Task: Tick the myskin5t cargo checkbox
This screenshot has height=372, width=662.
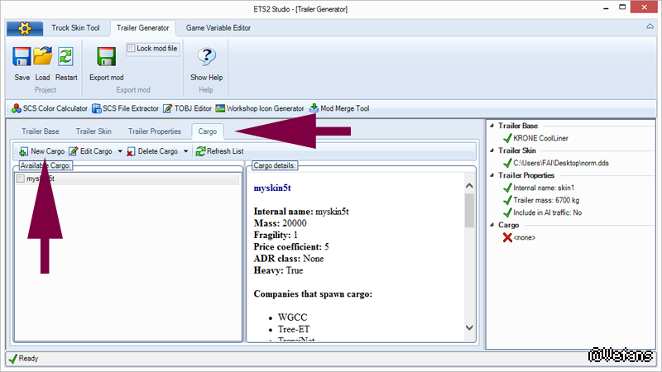Action: [21, 179]
